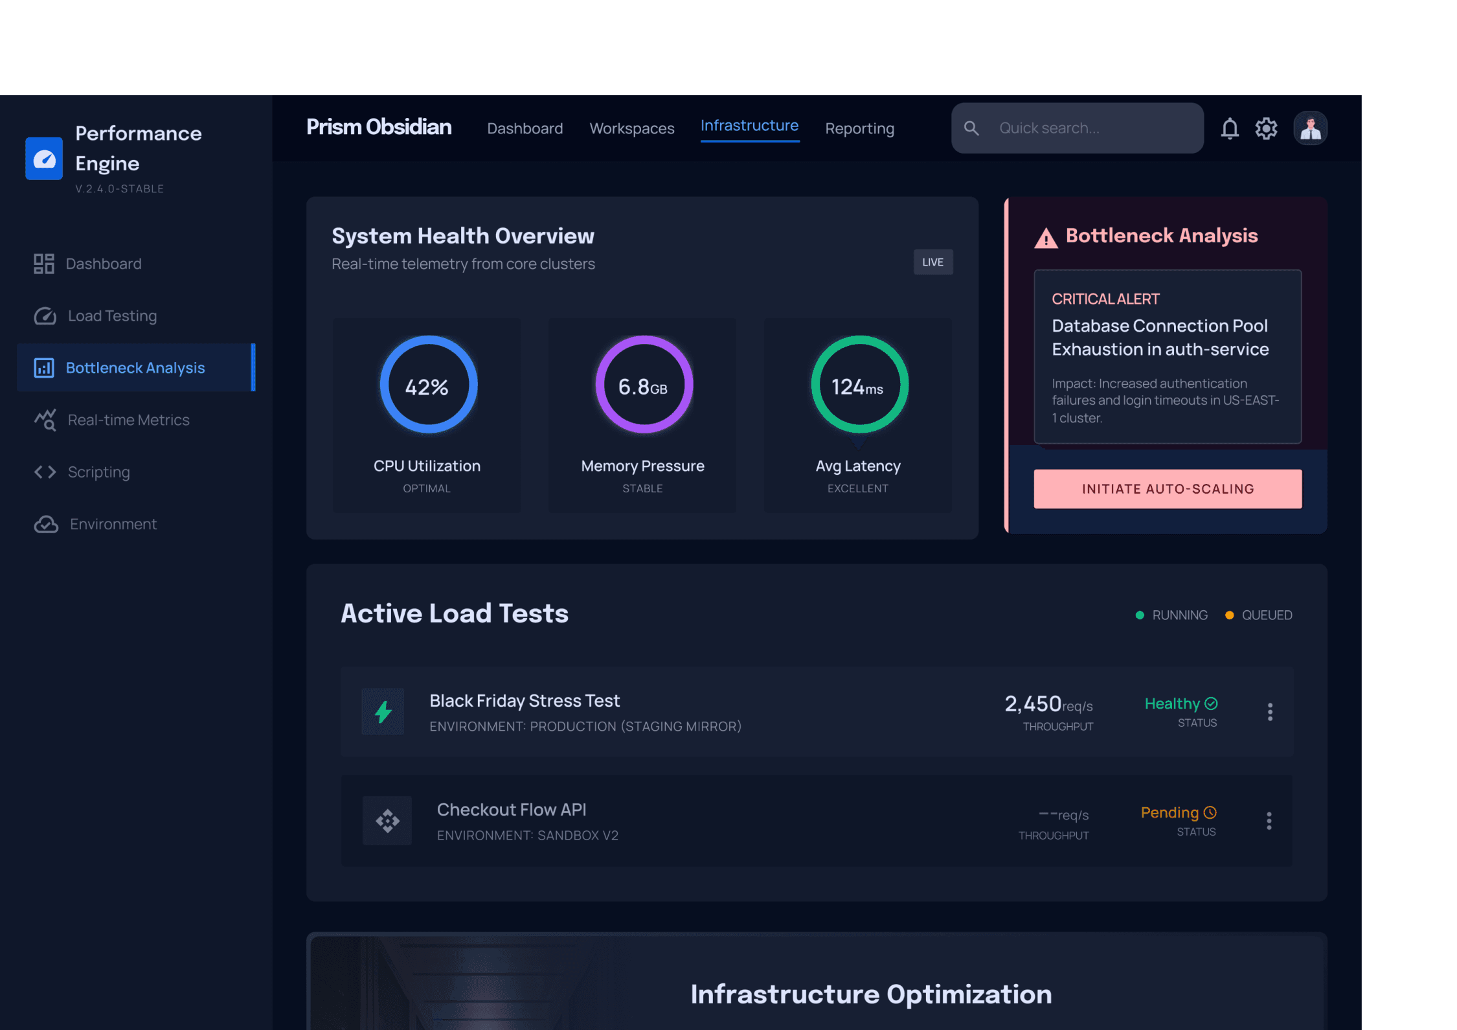Click the CPU Utilization 42% gauge
1457x1030 pixels.
click(x=427, y=385)
